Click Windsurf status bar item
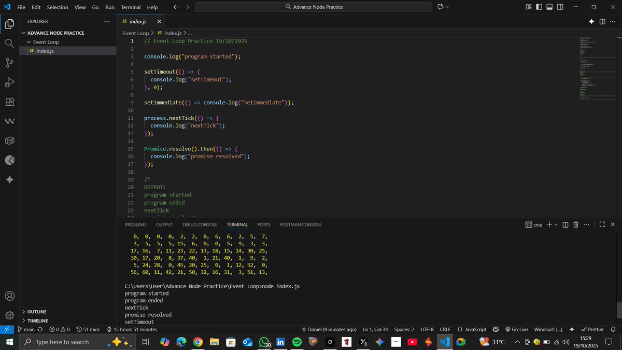The image size is (622, 350). pyautogui.click(x=548, y=329)
